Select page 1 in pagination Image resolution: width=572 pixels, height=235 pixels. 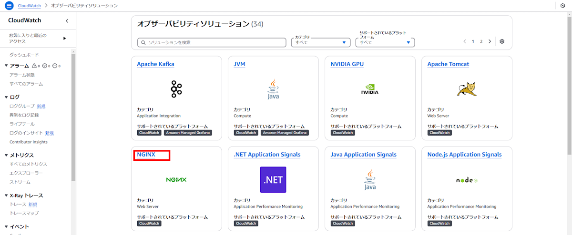473,41
